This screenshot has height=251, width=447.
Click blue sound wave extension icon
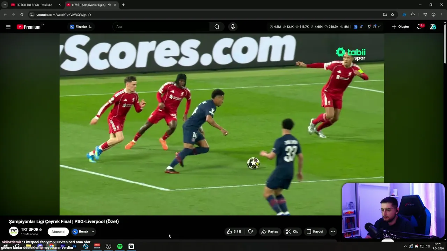pyautogui.click(x=404, y=15)
